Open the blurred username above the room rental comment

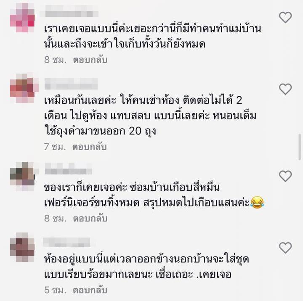71,84
